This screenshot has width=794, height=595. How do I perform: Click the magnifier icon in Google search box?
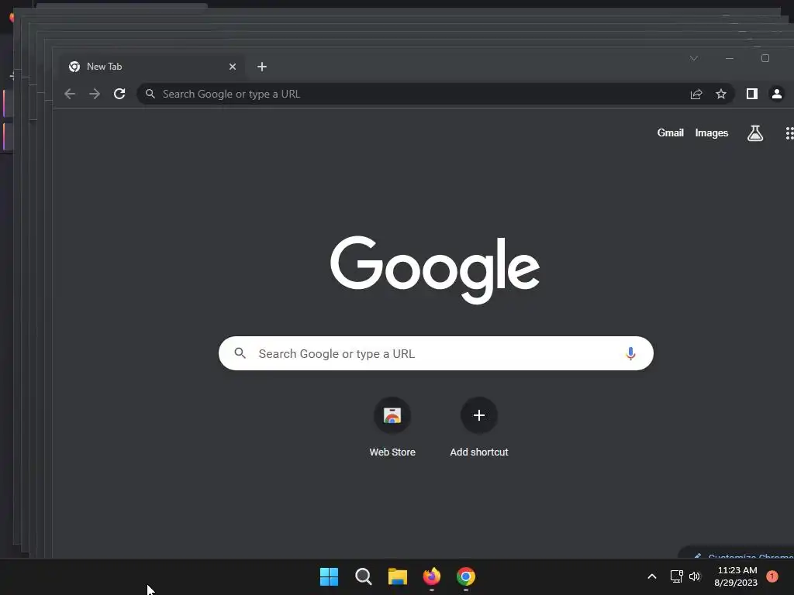(240, 353)
